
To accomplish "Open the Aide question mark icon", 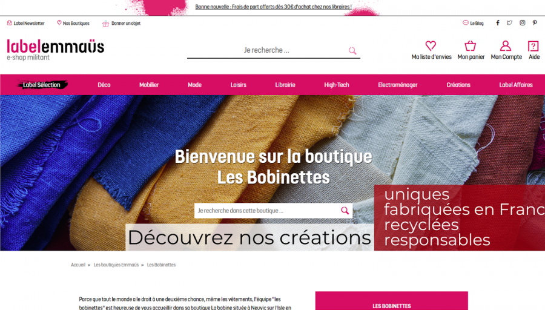I will click(x=533, y=46).
